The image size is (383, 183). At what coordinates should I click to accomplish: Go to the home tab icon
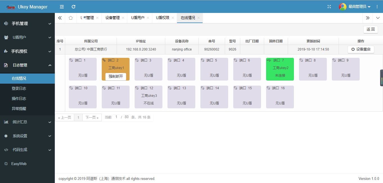pos(71,18)
